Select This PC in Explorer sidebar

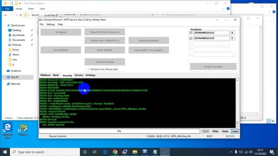point(15,77)
